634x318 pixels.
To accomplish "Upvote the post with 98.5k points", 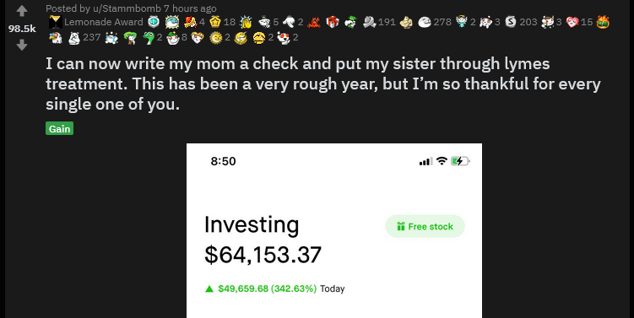I will [22, 11].
